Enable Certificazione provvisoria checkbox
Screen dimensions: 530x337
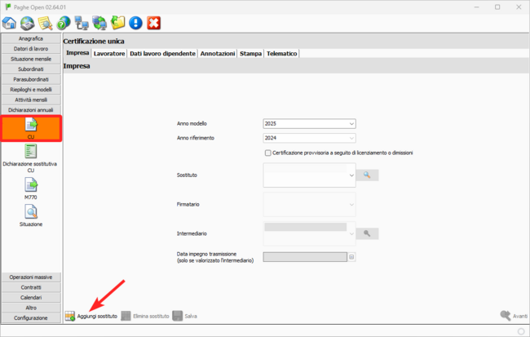coord(268,153)
